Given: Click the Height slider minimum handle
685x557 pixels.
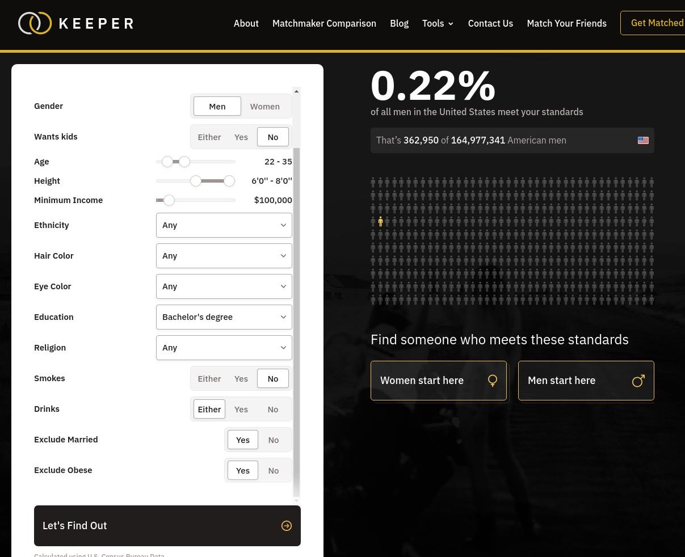Looking at the screenshot, I should (x=196, y=181).
